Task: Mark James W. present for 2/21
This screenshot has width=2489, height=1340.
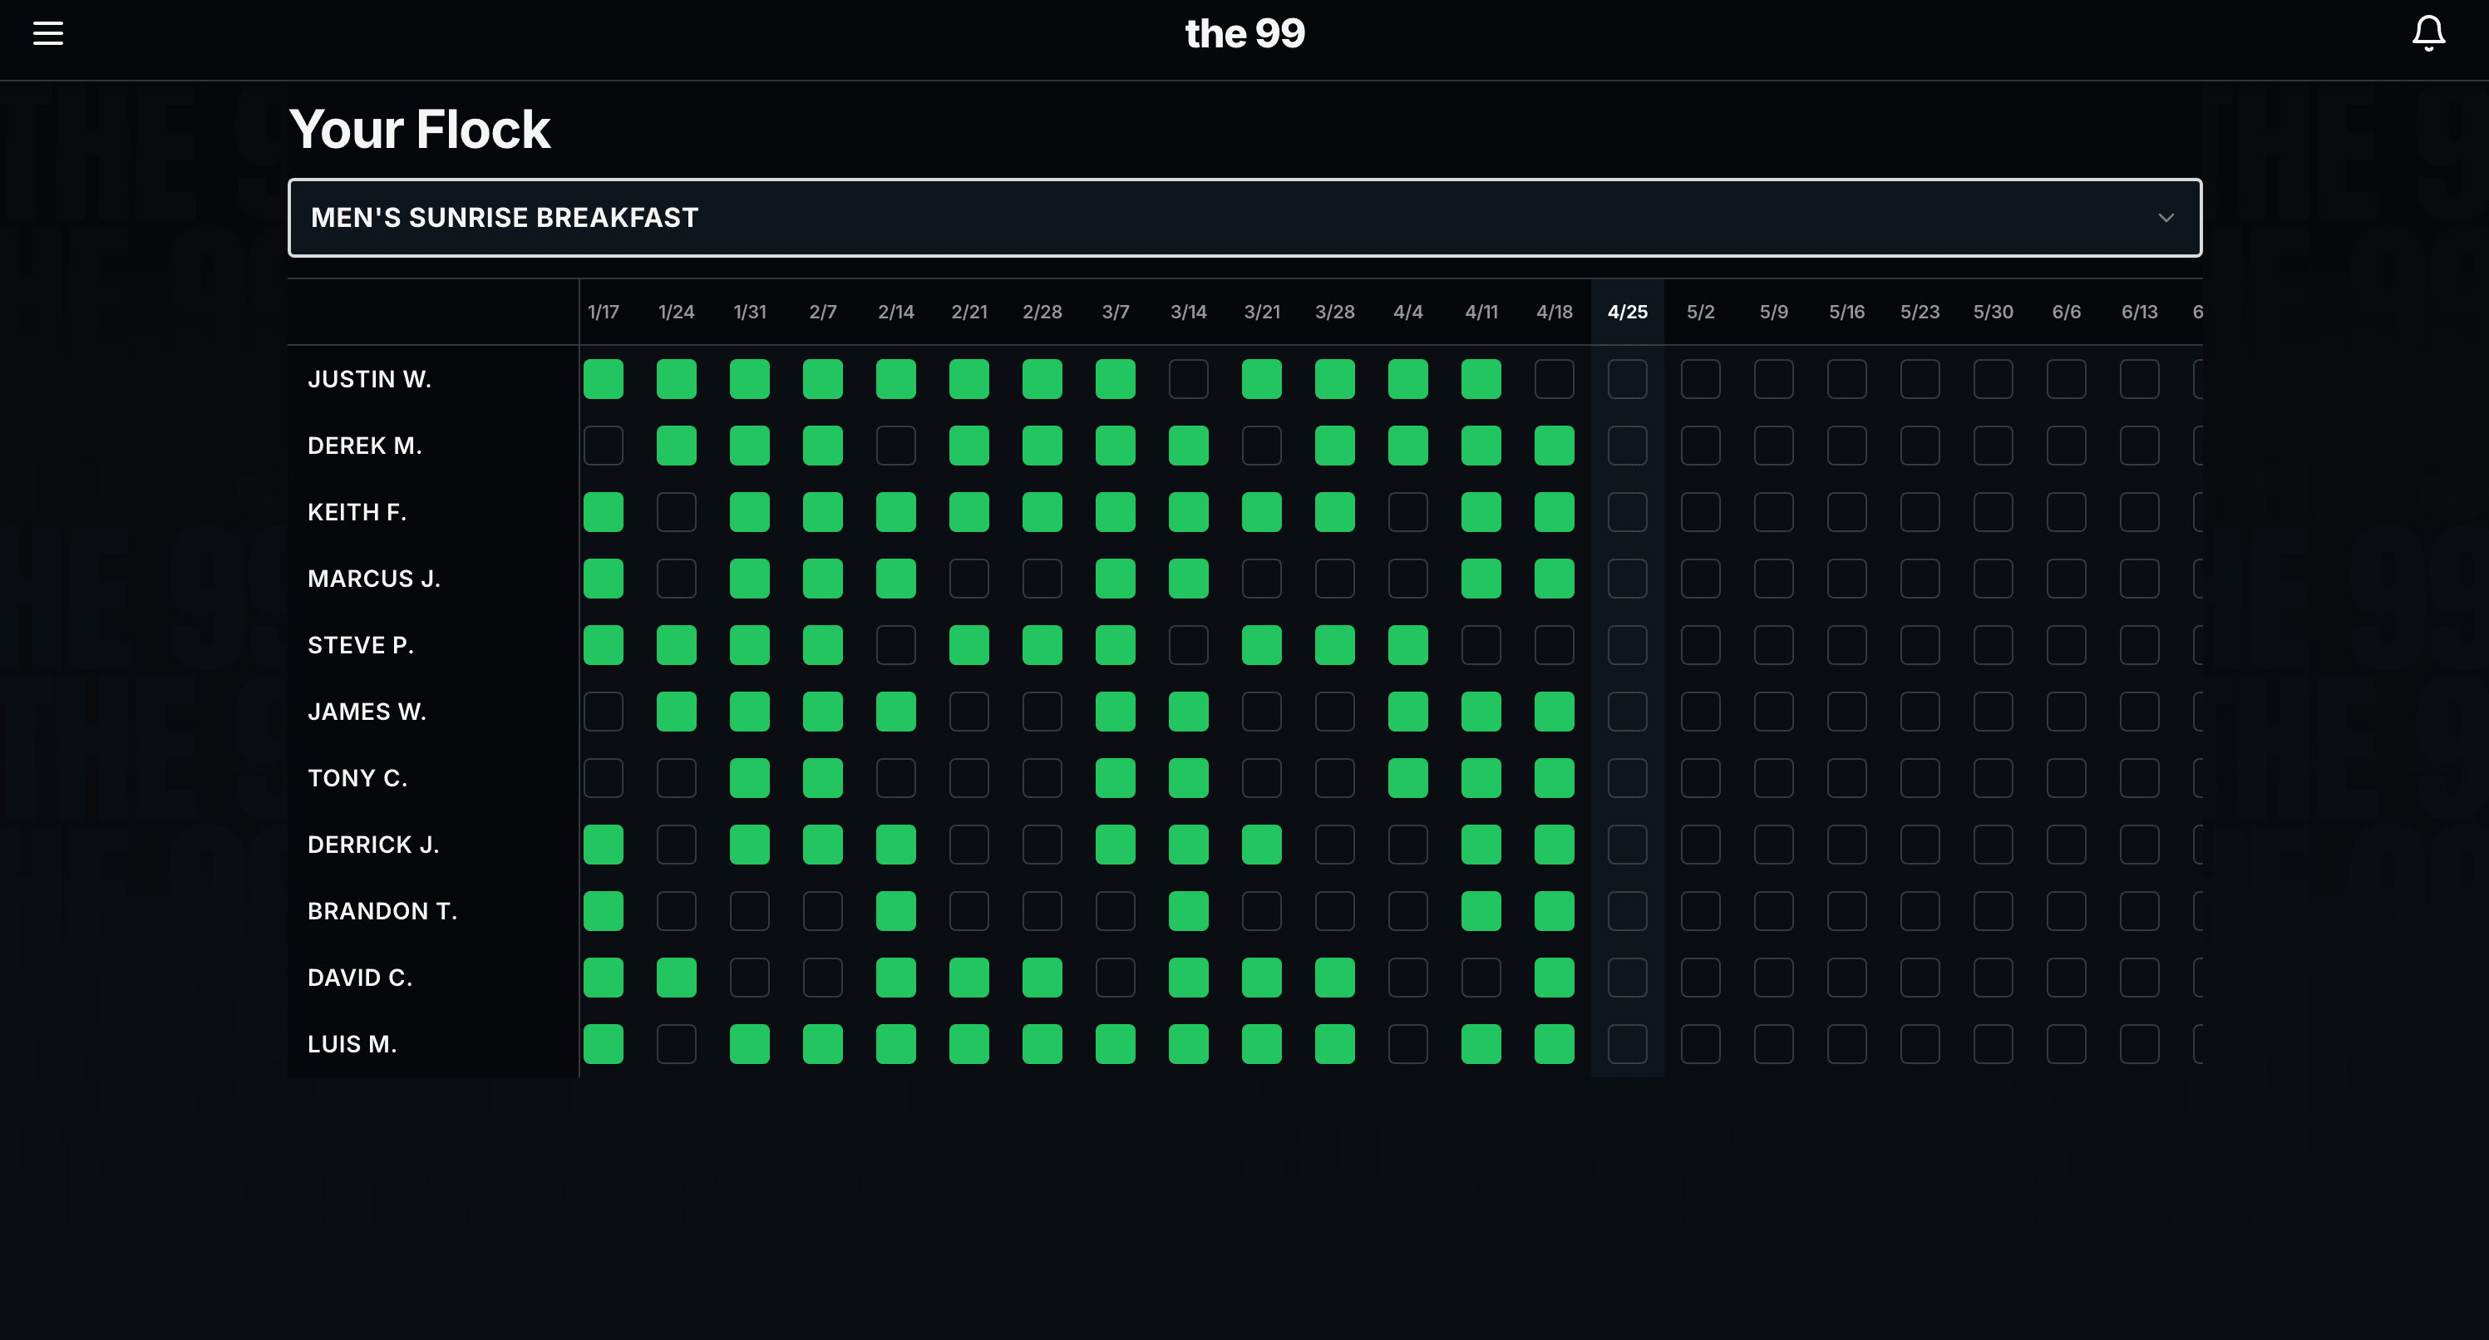Action: point(969,711)
